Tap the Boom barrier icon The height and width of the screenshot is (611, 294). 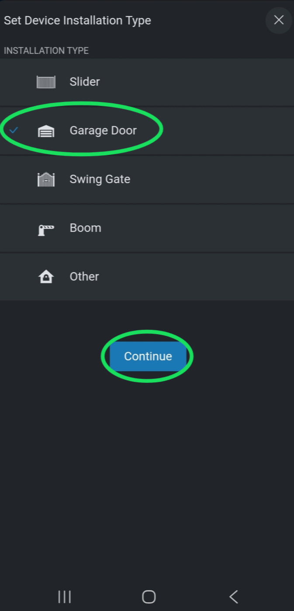point(46,229)
